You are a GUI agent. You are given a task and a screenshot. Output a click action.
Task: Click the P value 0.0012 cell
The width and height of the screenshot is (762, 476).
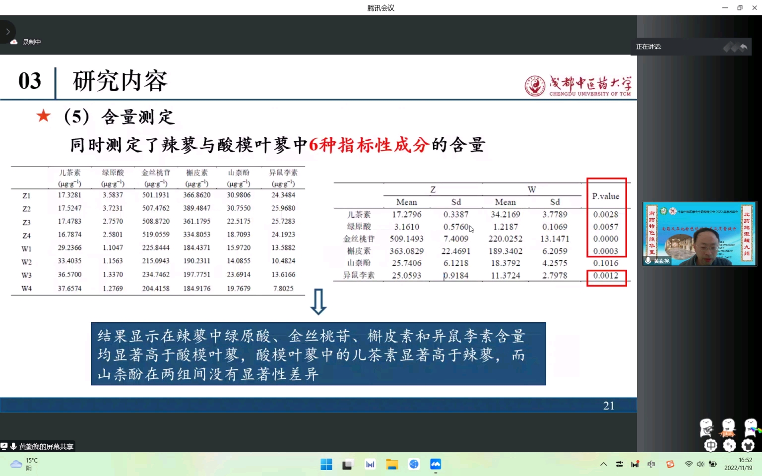pyautogui.click(x=606, y=276)
